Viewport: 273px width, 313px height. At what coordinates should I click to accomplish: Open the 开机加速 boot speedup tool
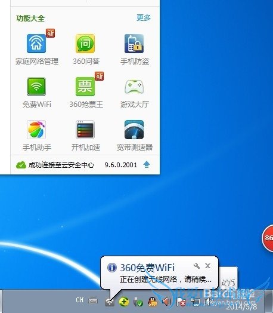pos(85,130)
